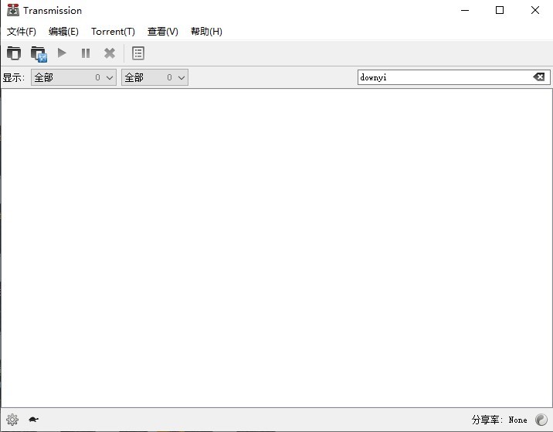The width and height of the screenshot is (553, 432).
Task: Maximize the Transmission window
Action: pyautogui.click(x=500, y=10)
